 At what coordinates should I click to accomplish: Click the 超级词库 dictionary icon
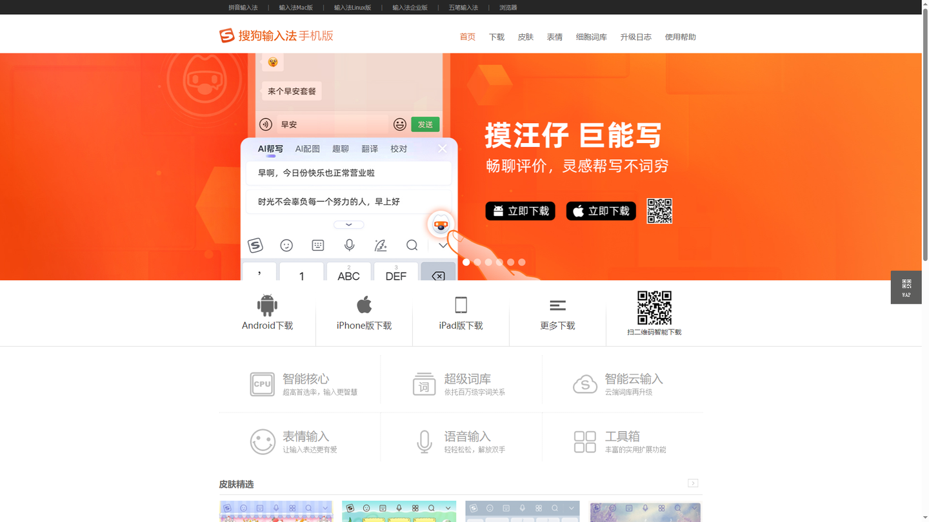424,384
